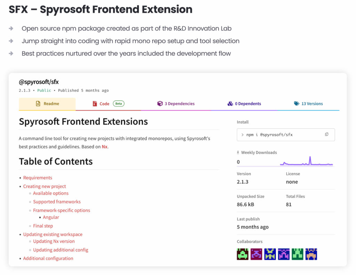Click the Dependents network icon

[230, 104]
